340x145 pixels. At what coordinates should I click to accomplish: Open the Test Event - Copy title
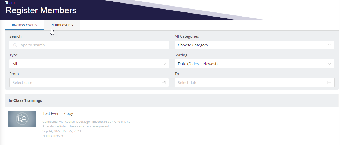(x=58, y=114)
